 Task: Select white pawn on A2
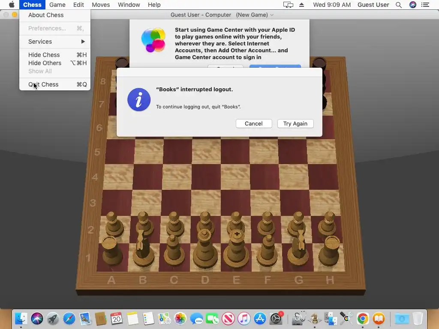113,224
